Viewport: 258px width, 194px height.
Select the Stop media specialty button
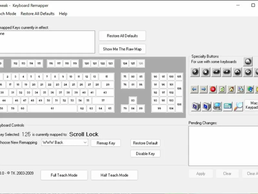tap(205, 72)
